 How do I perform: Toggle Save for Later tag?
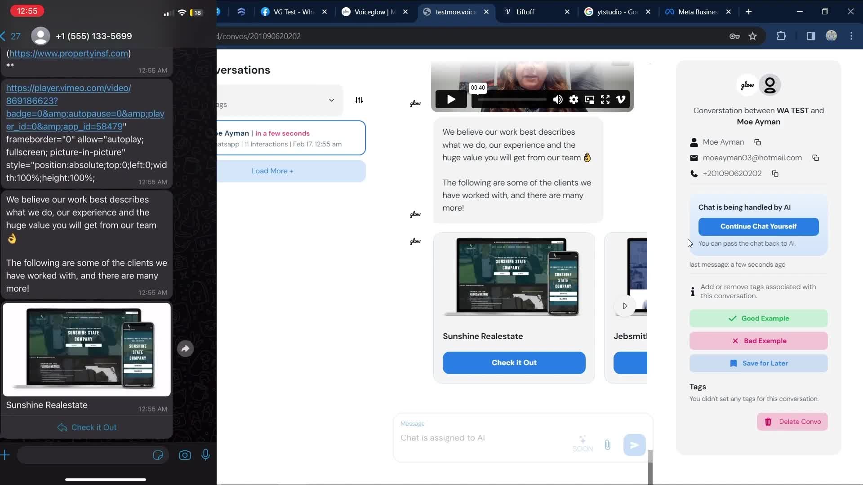758,363
